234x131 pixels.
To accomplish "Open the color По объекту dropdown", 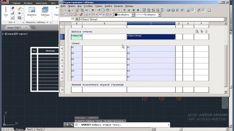I will coord(133,15).
